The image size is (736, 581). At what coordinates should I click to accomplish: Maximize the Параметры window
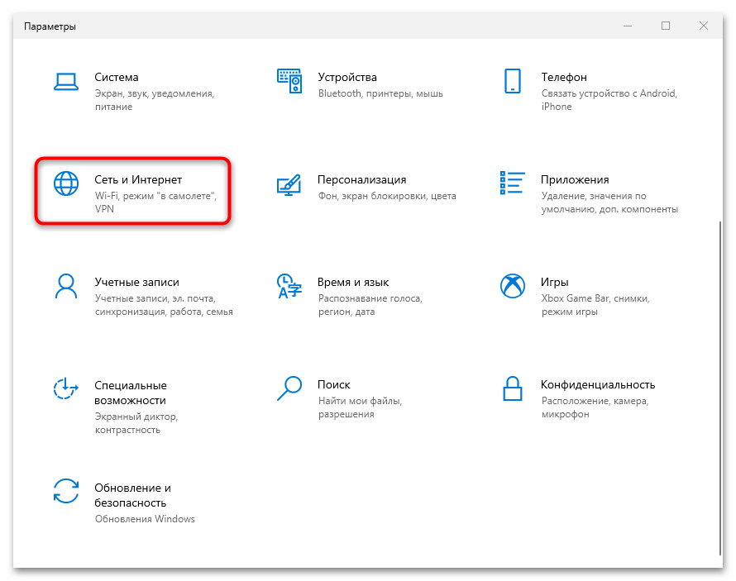coord(666,26)
